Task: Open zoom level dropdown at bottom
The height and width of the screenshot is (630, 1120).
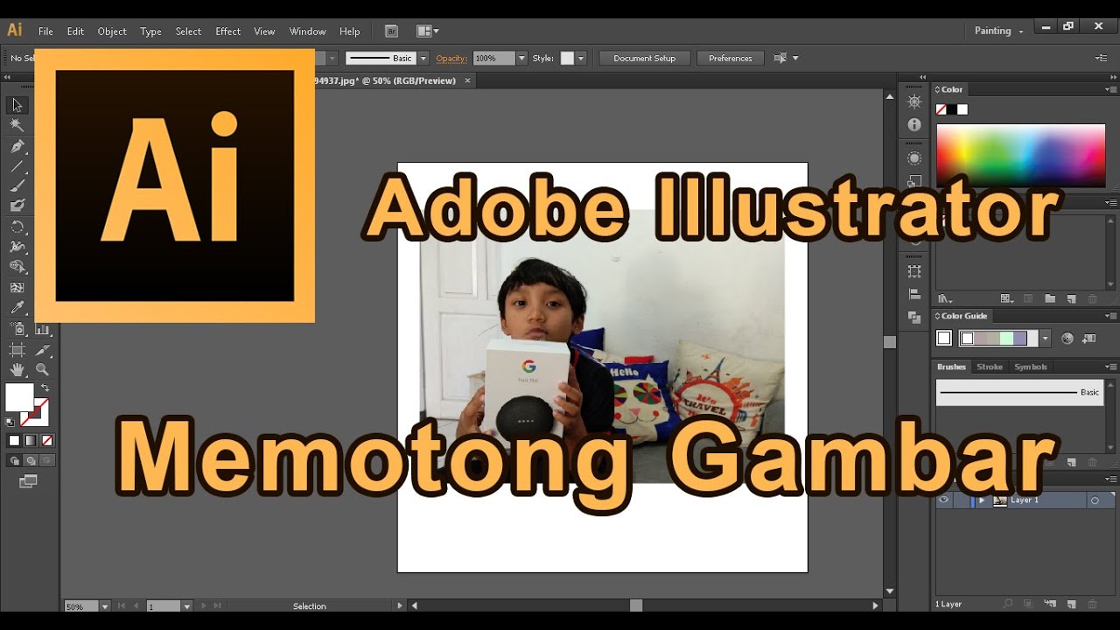Action: coord(105,605)
